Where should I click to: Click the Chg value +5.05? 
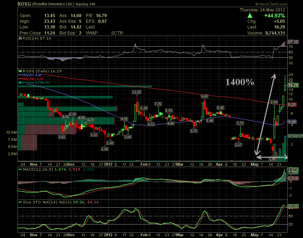(x=279, y=21)
